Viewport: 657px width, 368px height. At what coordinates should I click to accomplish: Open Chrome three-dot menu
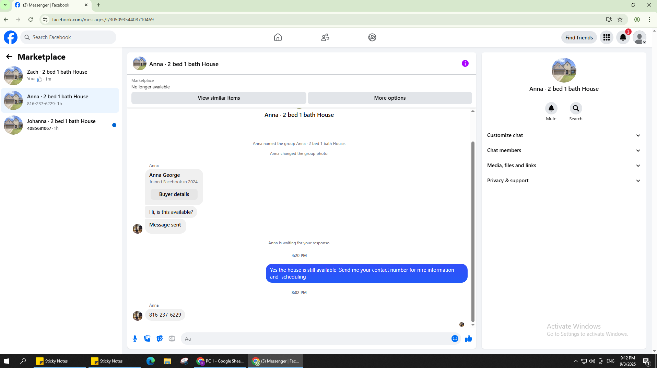[x=649, y=20]
